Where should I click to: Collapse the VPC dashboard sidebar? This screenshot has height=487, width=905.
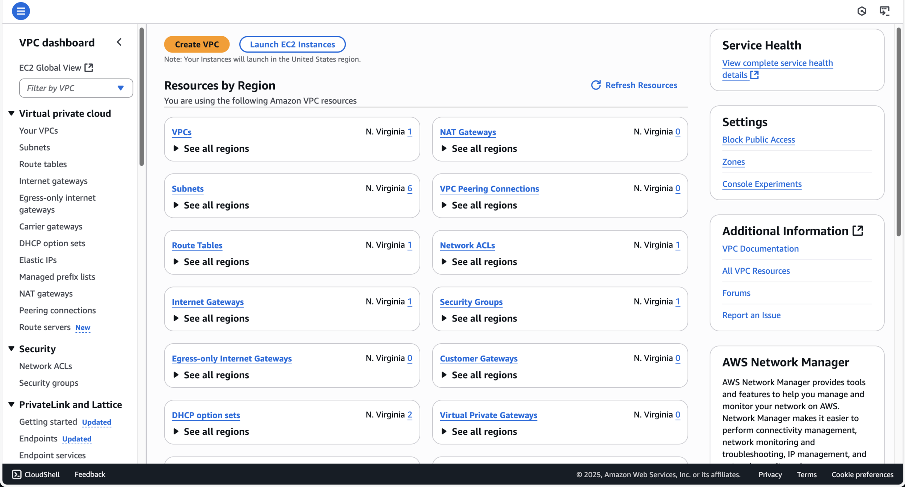119,42
